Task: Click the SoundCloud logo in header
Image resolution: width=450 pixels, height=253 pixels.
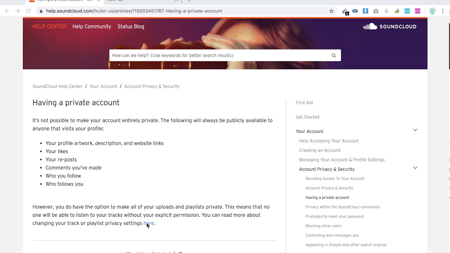Action: pos(390,27)
